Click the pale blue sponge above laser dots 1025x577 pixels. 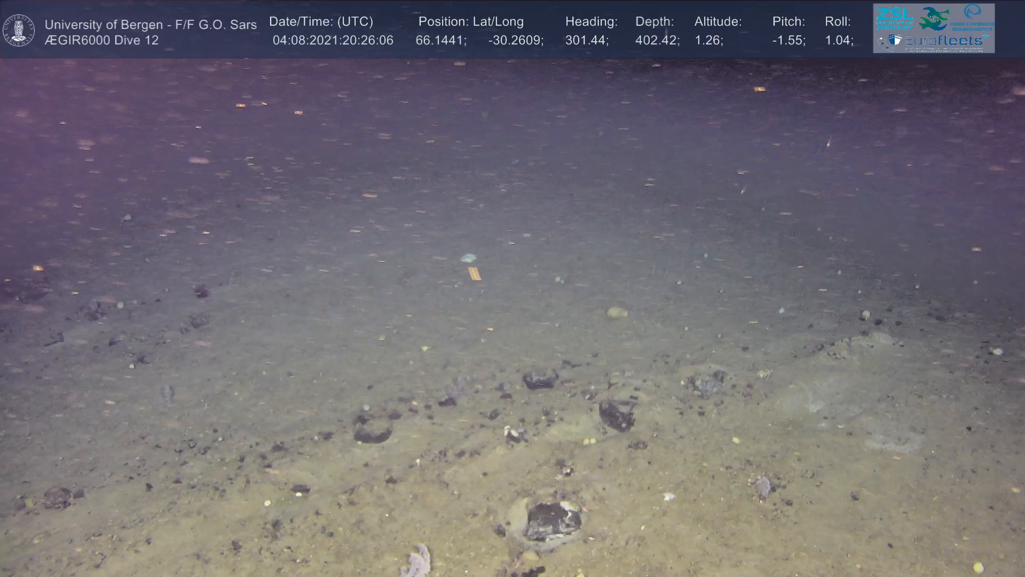[x=468, y=259]
